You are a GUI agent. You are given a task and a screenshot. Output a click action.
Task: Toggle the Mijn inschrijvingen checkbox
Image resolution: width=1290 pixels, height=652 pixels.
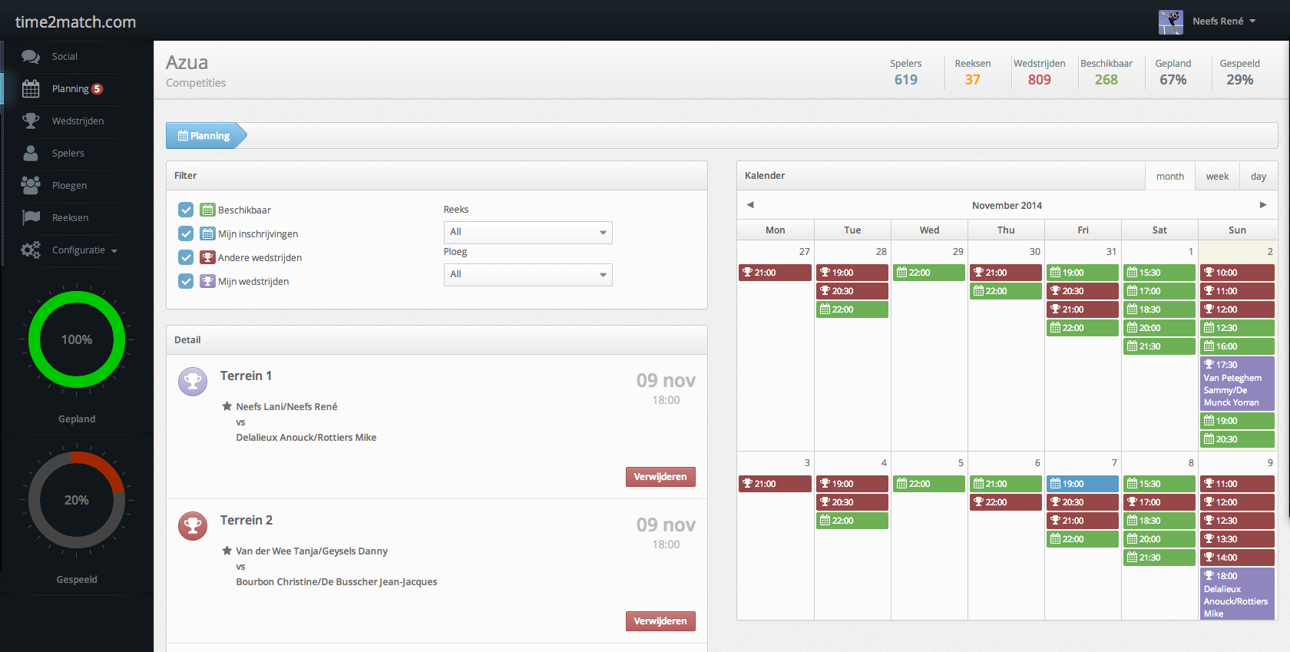pos(186,233)
